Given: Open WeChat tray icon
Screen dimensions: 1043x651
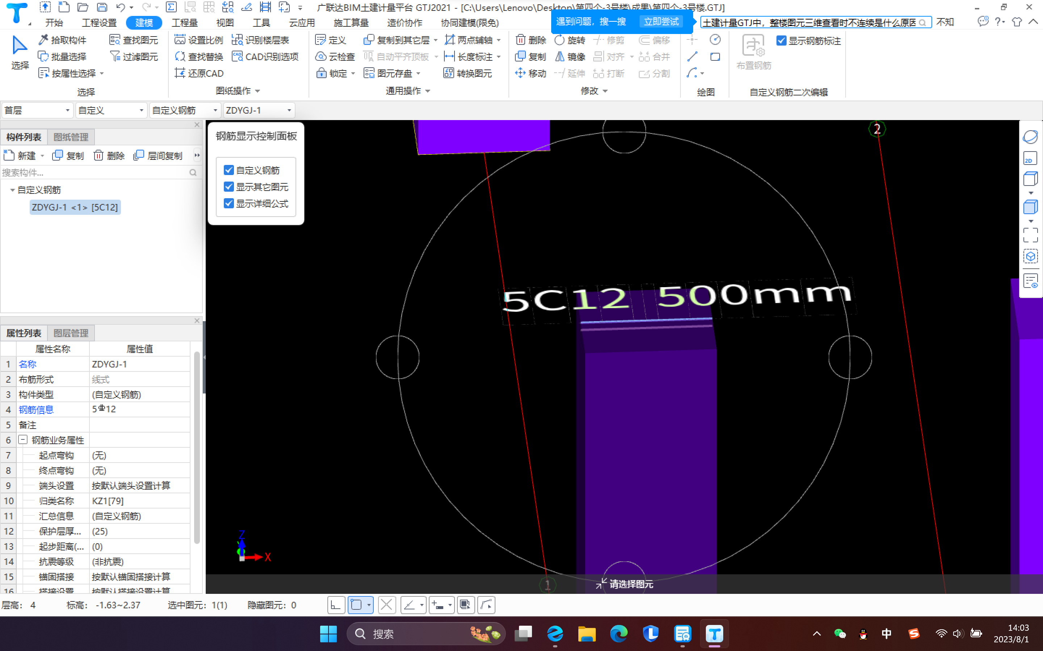Looking at the screenshot, I should [x=839, y=634].
